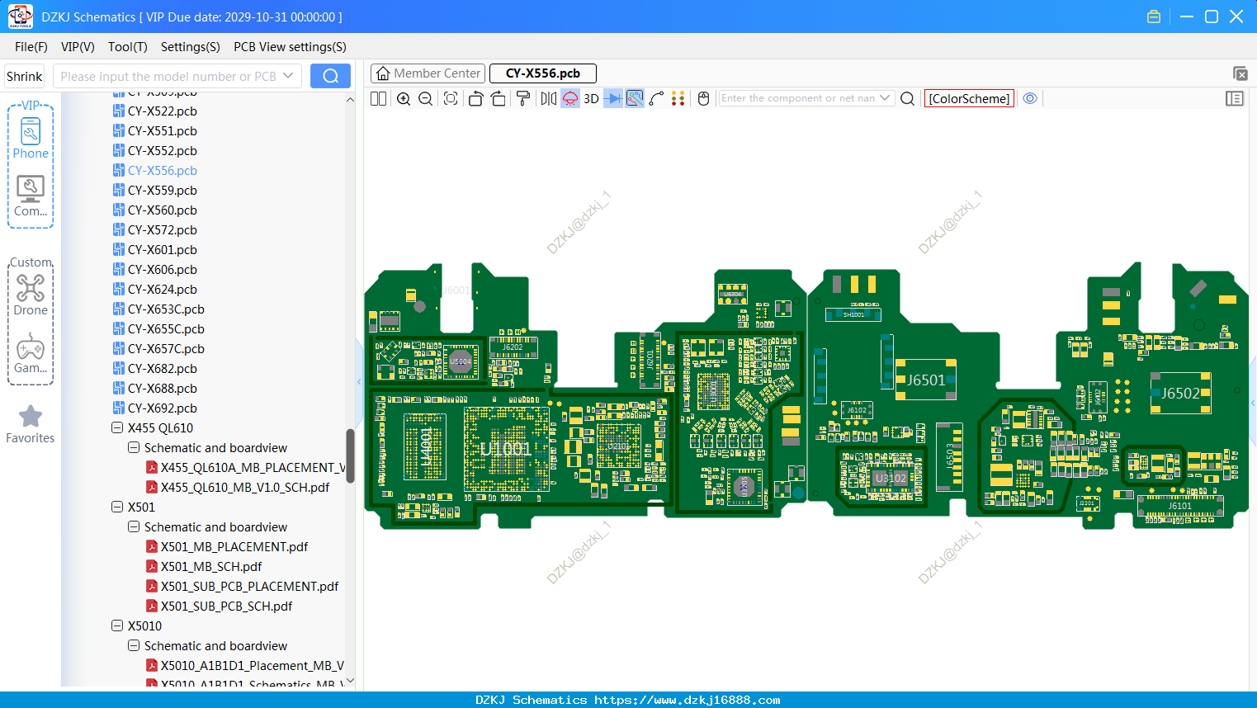Select the paint roller tool

pyautogui.click(x=522, y=98)
